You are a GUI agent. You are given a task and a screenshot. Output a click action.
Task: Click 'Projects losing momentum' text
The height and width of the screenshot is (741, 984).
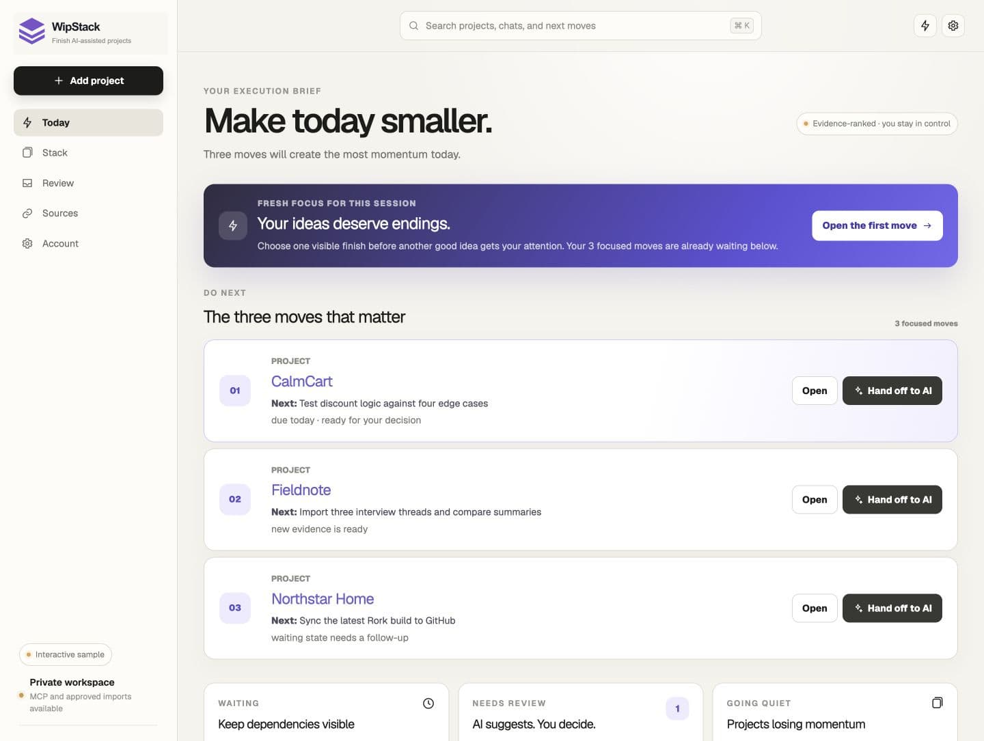796,724
